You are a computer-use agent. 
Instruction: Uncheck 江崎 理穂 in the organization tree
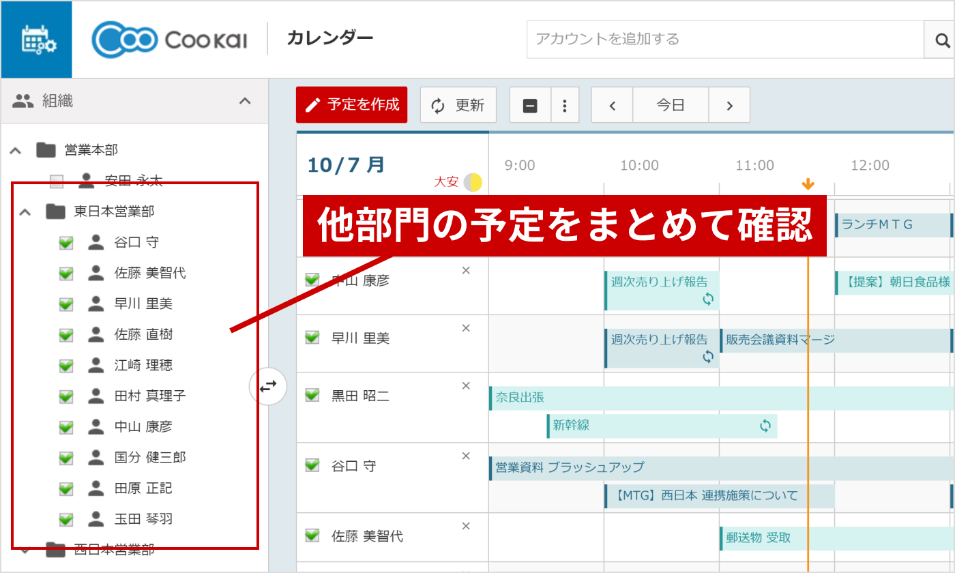(x=66, y=365)
